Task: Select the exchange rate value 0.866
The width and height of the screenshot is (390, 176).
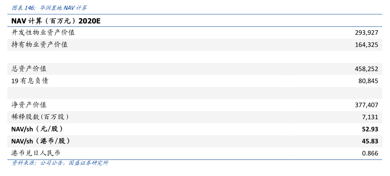Action: pos(370,153)
